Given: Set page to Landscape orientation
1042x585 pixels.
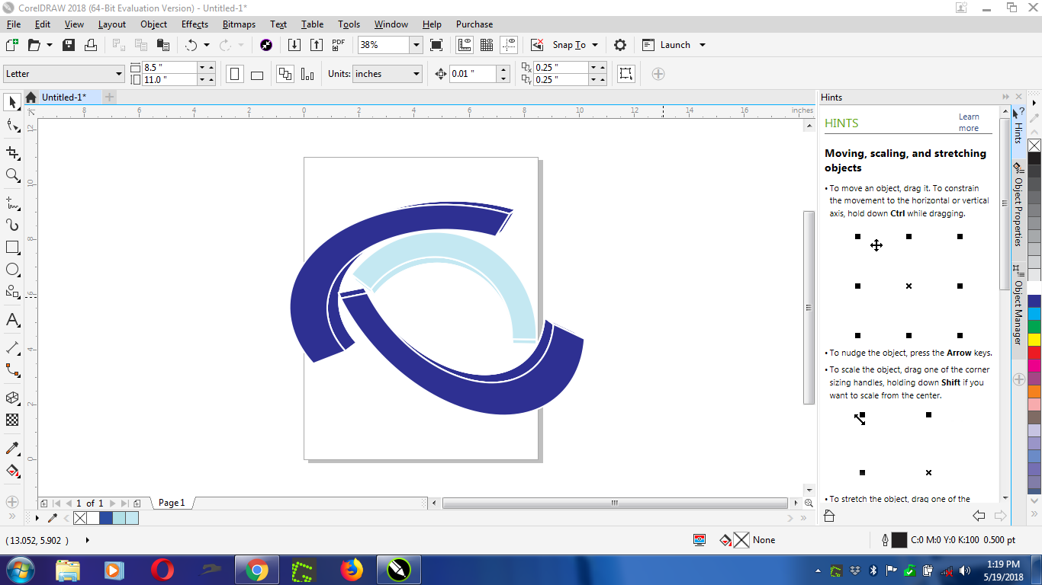Looking at the screenshot, I should [x=257, y=74].
